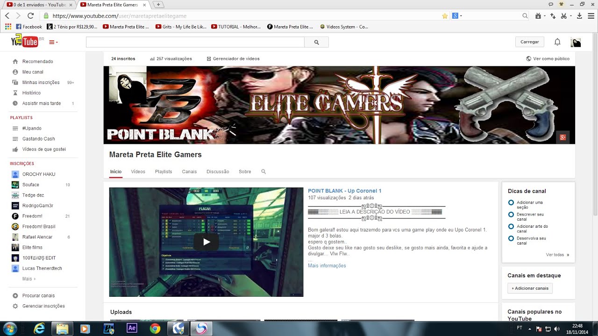The width and height of the screenshot is (598, 336).
Task: Click the Google+ icon on banner
Action: 563,137
